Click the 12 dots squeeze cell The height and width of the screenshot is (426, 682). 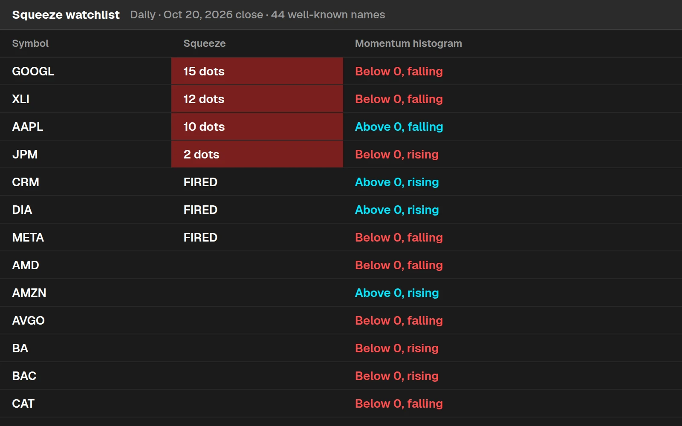[x=257, y=99]
